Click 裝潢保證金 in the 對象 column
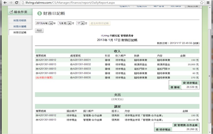Viewport: 213px width, 134px height. click(141, 65)
